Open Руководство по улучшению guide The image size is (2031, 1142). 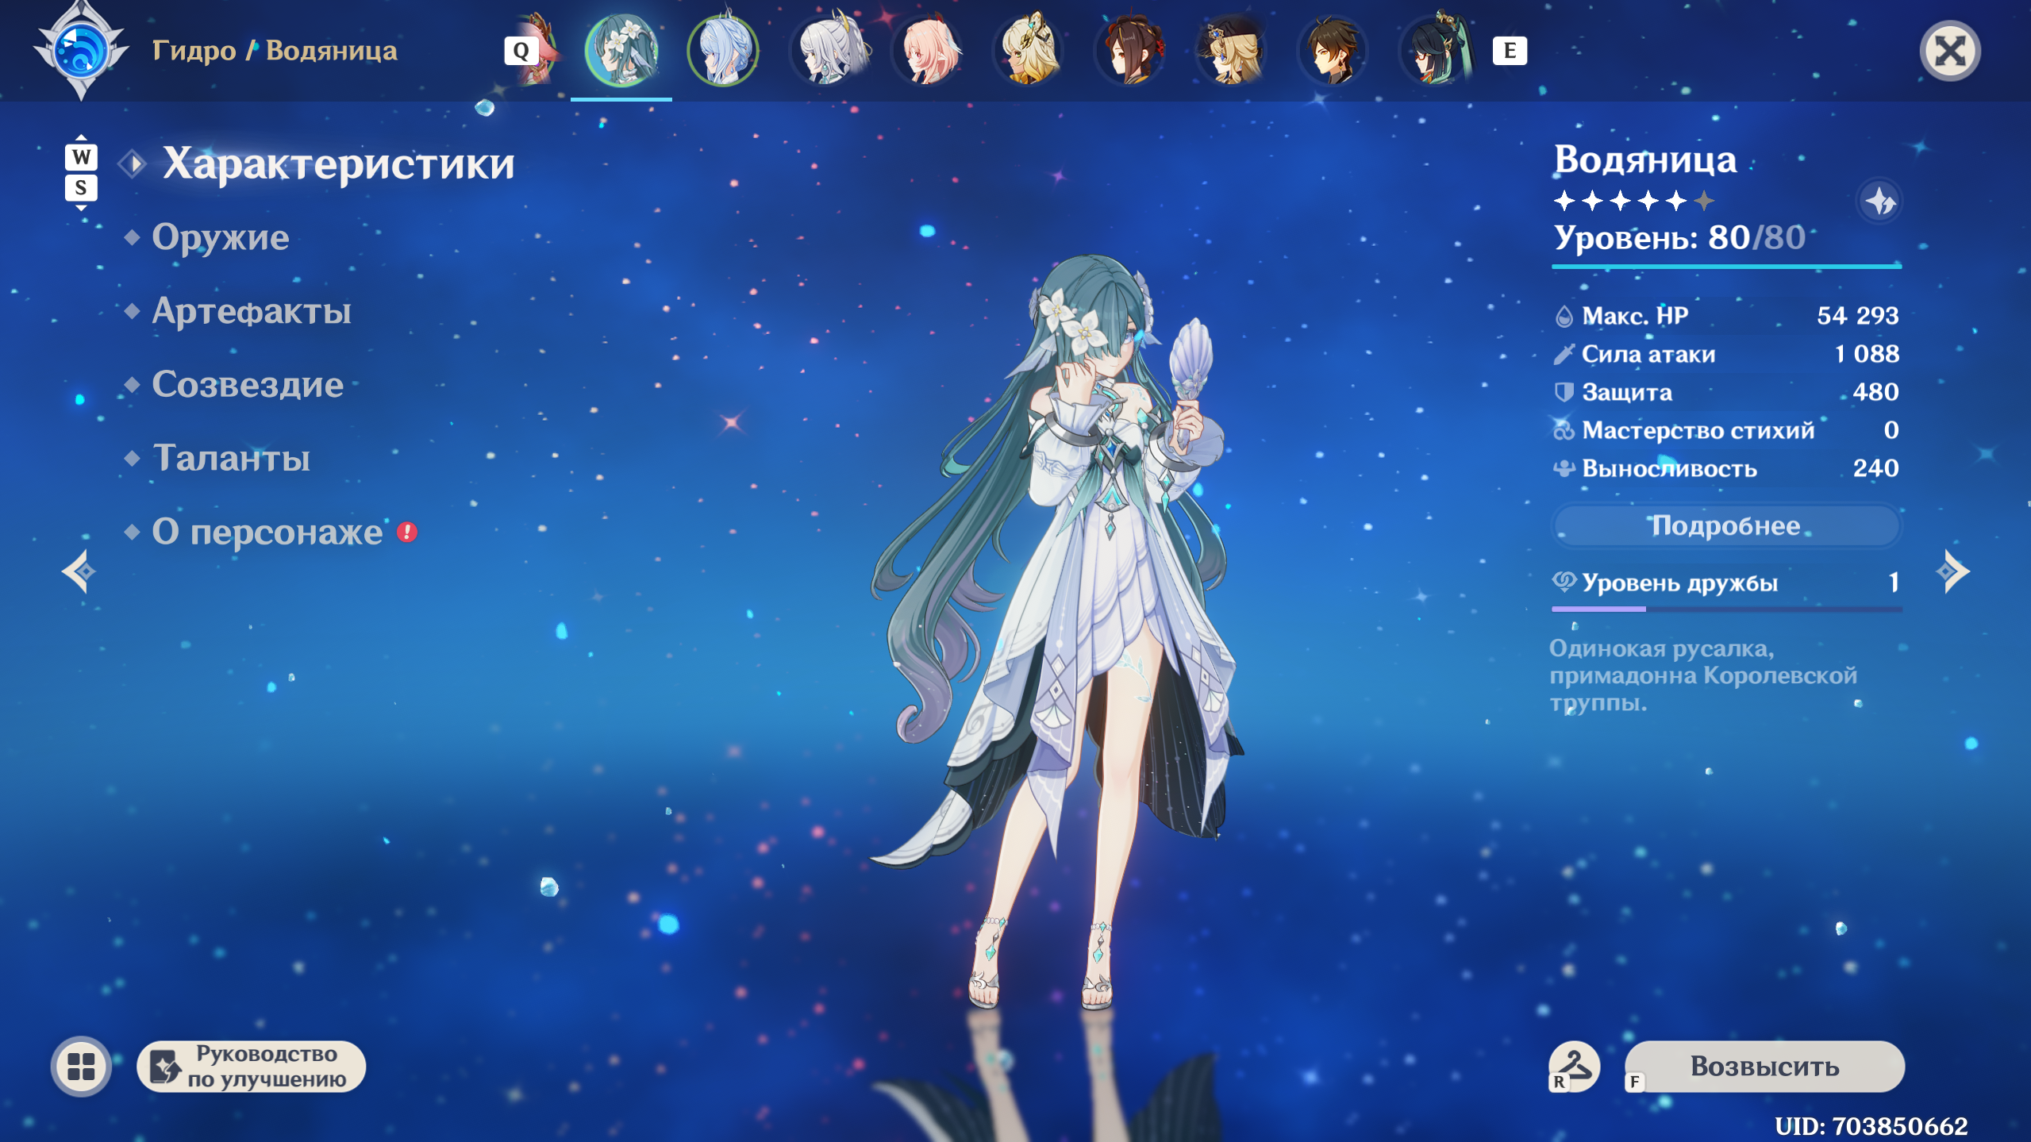tap(252, 1066)
